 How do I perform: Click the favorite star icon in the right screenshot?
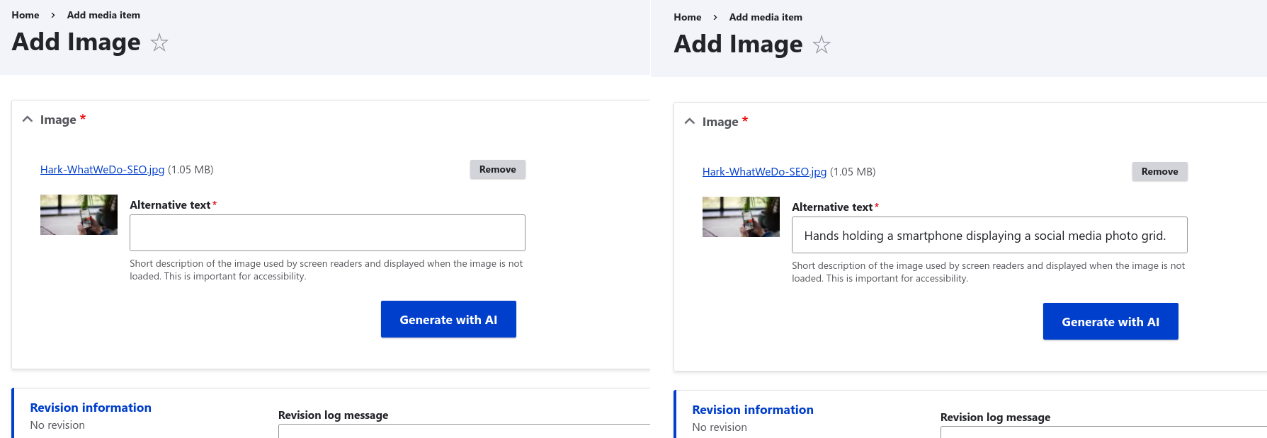[822, 45]
